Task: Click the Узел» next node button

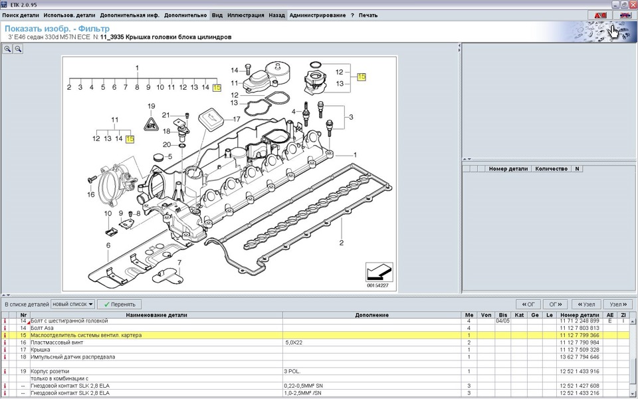Action: [615, 304]
